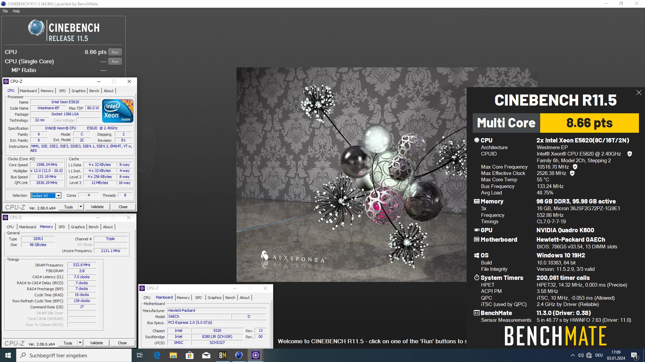645x362 pixels.
Task: Switch to CPU tab in Memory CPU-Z window
Action: point(10,227)
